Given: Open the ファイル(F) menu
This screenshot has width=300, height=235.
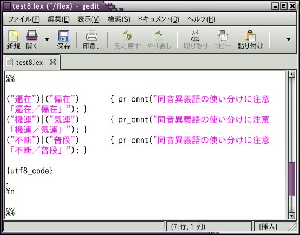Looking at the screenshot, I should [x=24, y=19].
